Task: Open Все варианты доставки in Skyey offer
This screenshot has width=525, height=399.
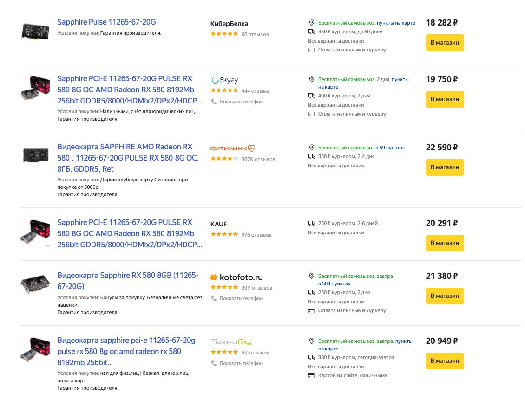Action: coord(336,105)
